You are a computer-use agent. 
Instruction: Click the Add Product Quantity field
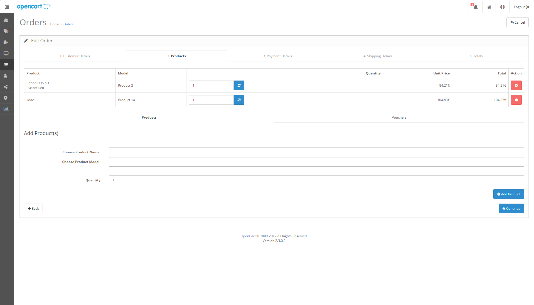point(316,180)
